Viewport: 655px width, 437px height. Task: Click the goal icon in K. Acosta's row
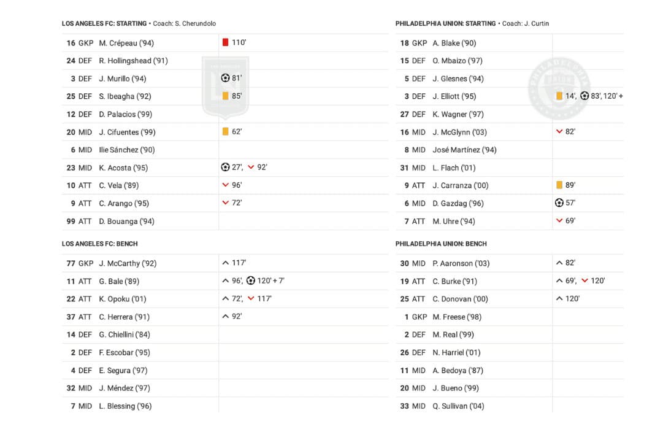tap(225, 167)
